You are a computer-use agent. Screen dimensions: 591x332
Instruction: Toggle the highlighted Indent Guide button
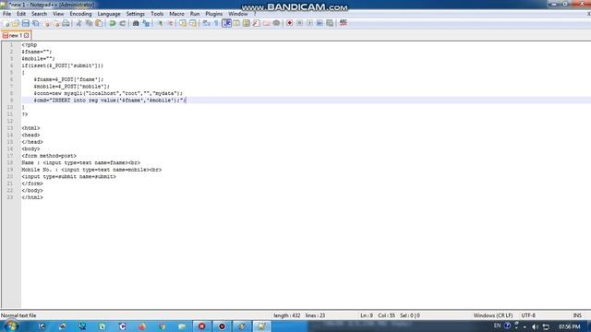coord(226,23)
